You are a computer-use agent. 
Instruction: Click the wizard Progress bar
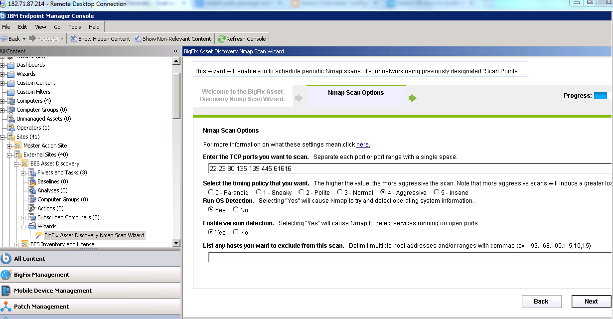(603, 95)
